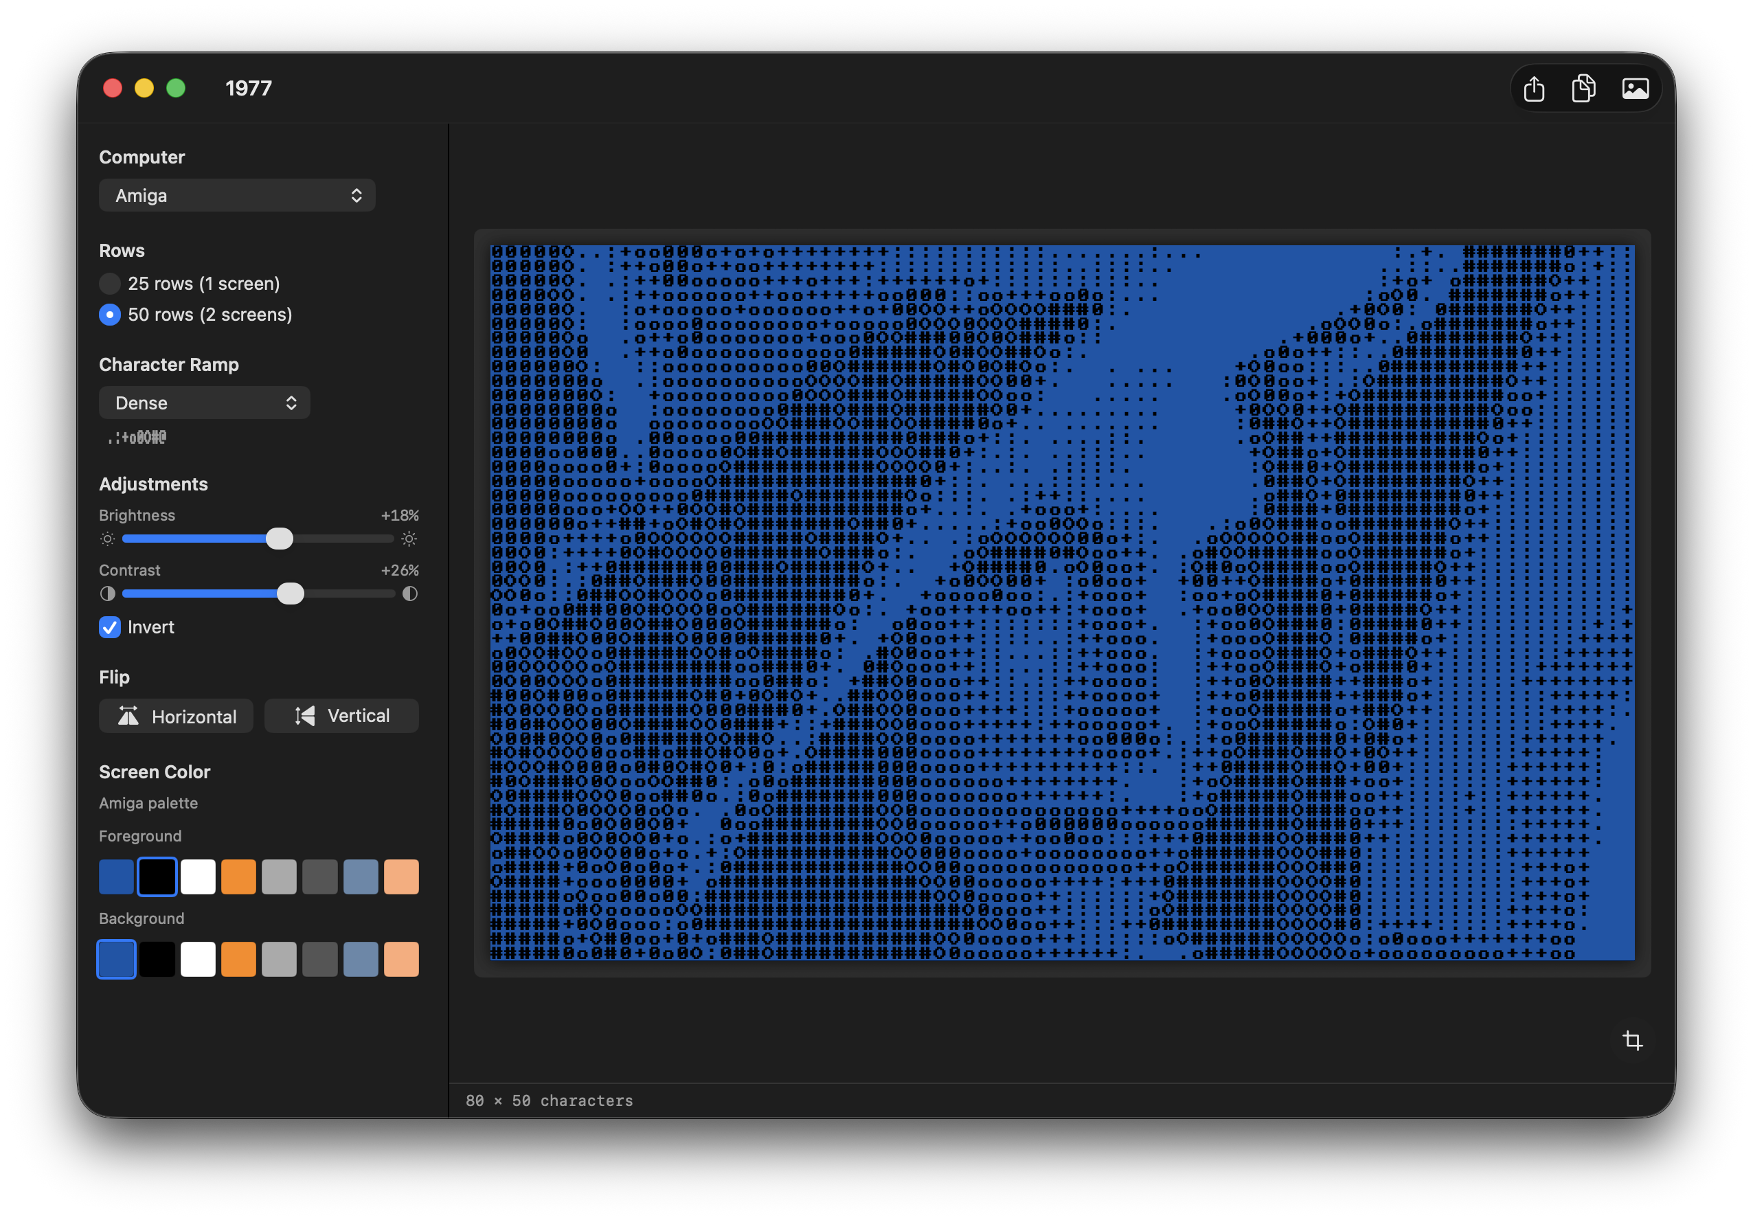
Task: Flip the image horizontally
Action: pos(177,716)
